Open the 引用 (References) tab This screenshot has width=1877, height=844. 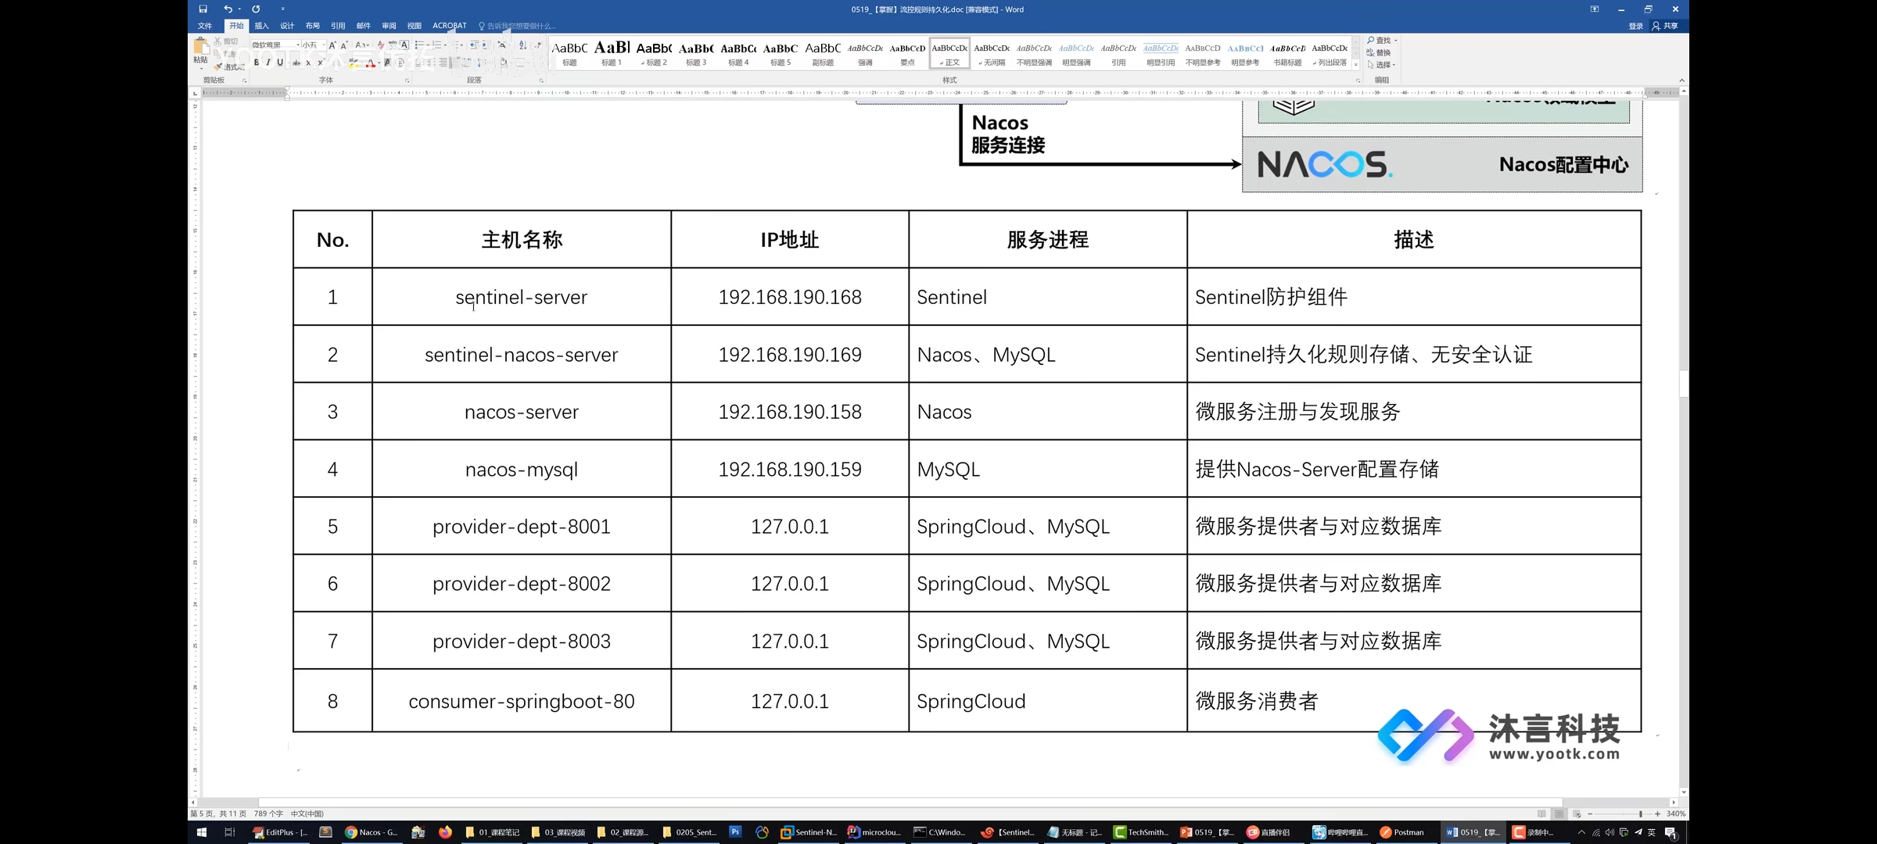(x=338, y=26)
